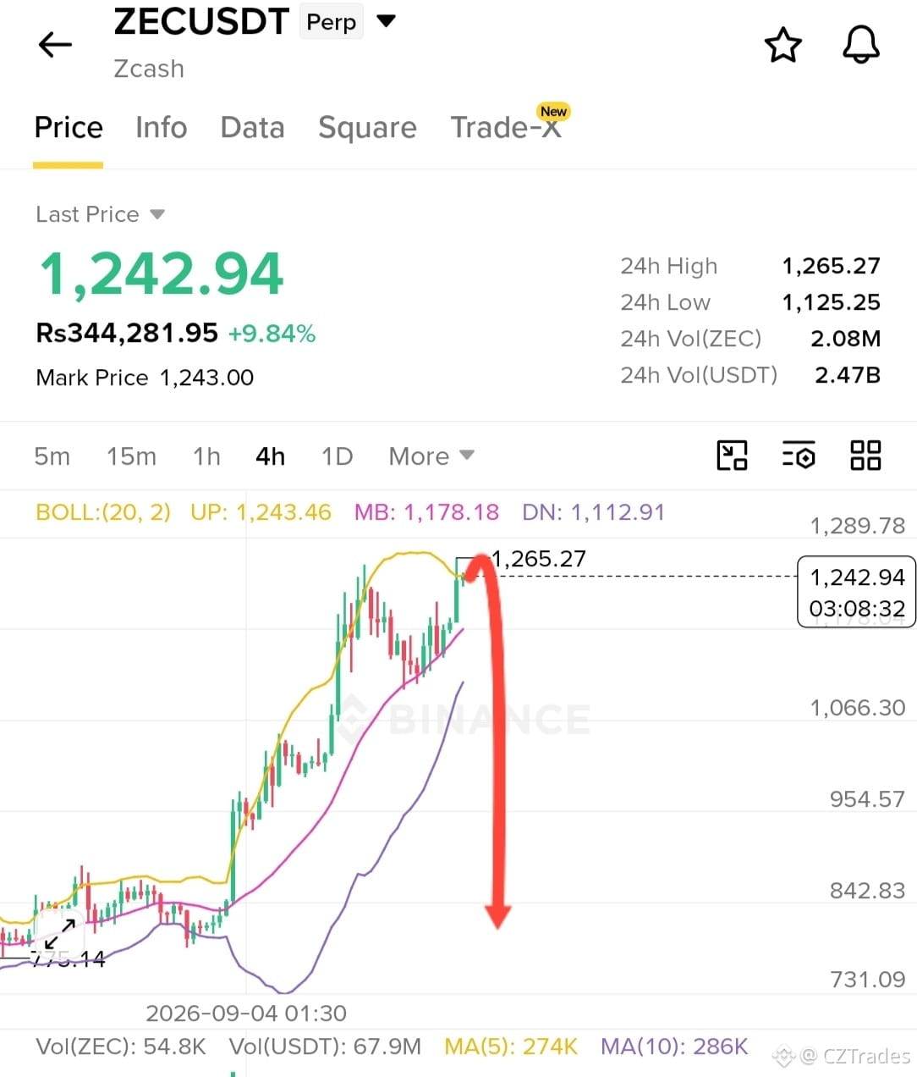Add ZECUSDT to favorites with star icon
917x1077 pixels.
[x=782, y=45]
